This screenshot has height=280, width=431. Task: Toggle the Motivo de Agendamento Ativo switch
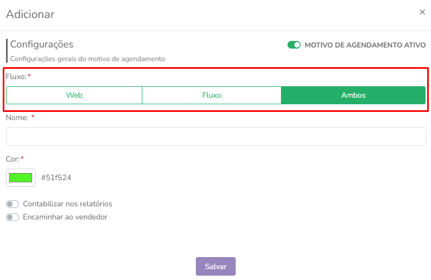tap(294, 45)
